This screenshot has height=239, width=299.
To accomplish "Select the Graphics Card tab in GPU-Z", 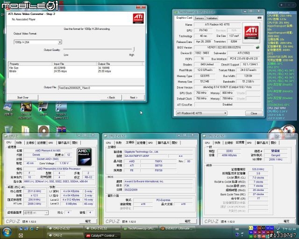I will (x=184, y=18).
